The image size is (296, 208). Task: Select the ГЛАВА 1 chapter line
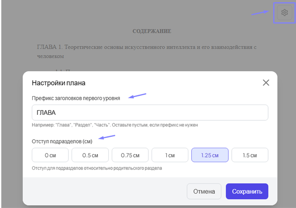(x=146, y=51)
